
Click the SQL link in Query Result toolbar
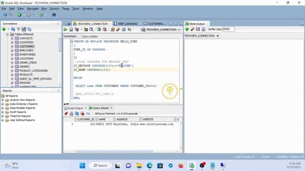tap(88, 114)
